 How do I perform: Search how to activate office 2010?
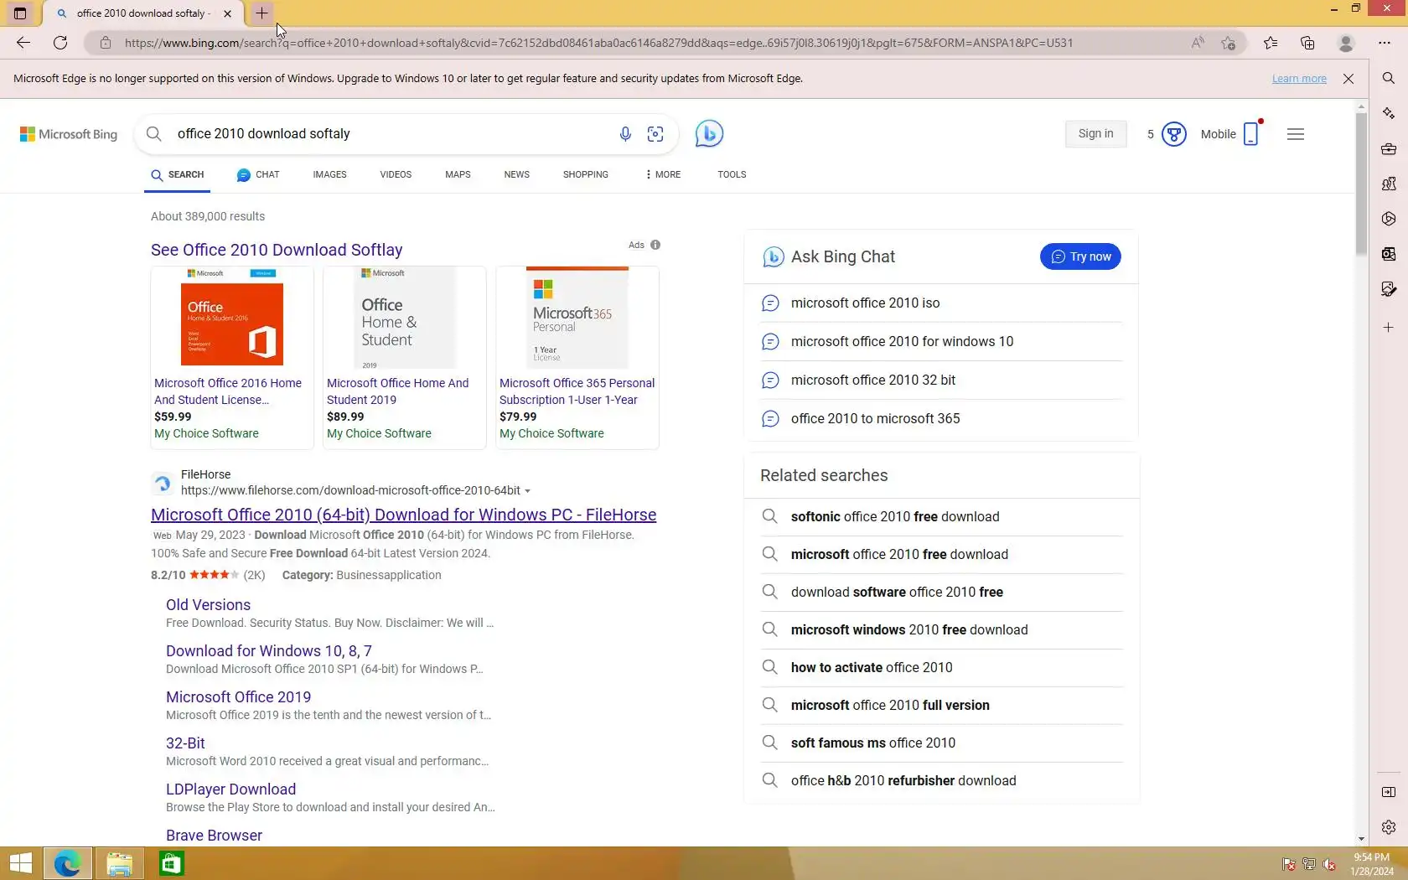(941, 668)
